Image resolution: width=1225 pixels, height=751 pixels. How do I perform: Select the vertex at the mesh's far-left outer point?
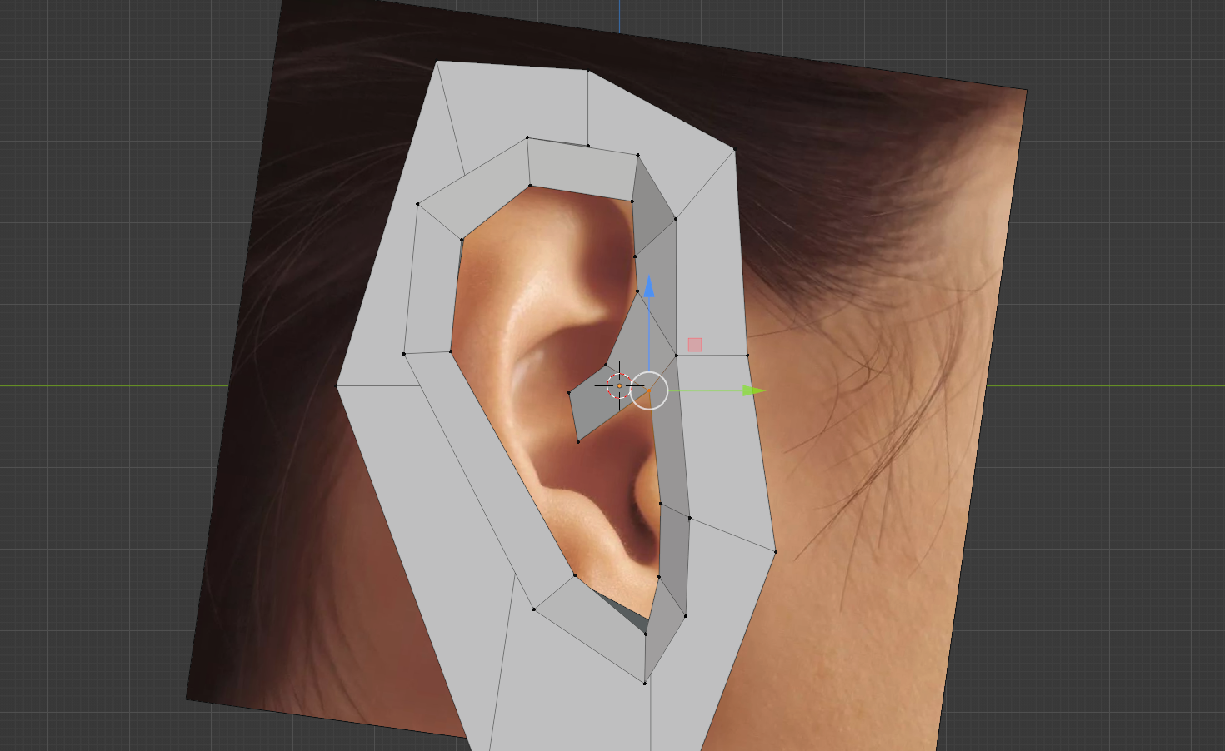pos(337,385)
